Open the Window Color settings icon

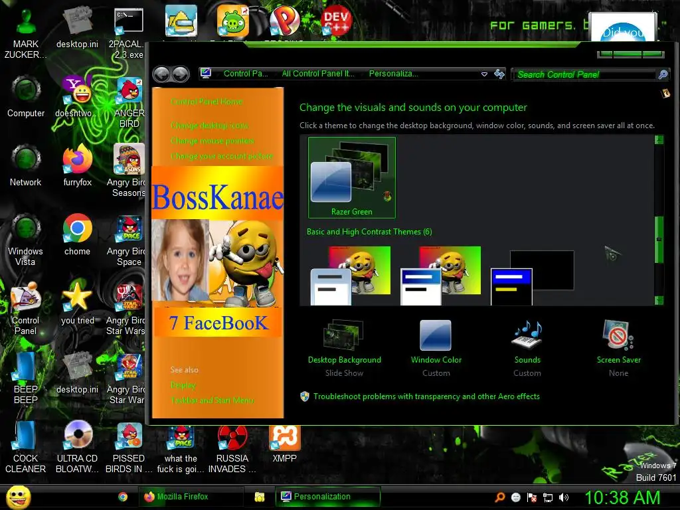436,335
